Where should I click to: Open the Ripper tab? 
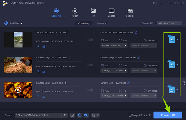click(x=75, y=13)
